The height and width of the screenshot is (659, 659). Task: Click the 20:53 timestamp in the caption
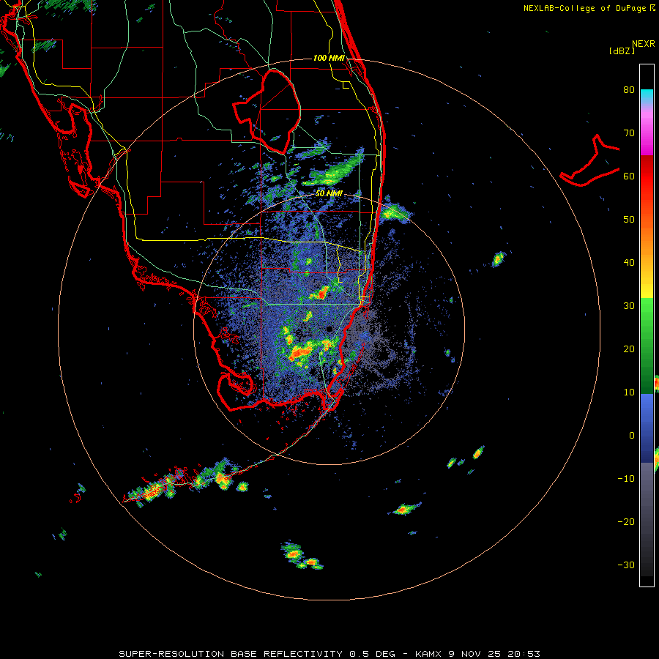click(x=524, y=654)
